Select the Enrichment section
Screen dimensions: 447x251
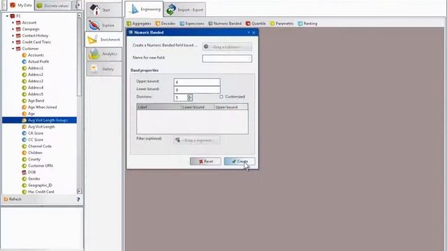click(104, 40)
